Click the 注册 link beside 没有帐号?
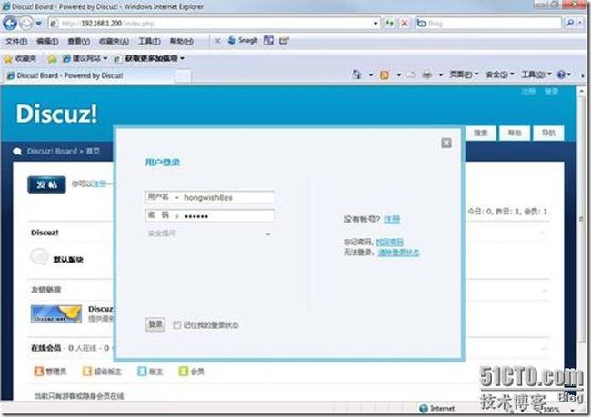591x417 pixels. coord(392,219)
